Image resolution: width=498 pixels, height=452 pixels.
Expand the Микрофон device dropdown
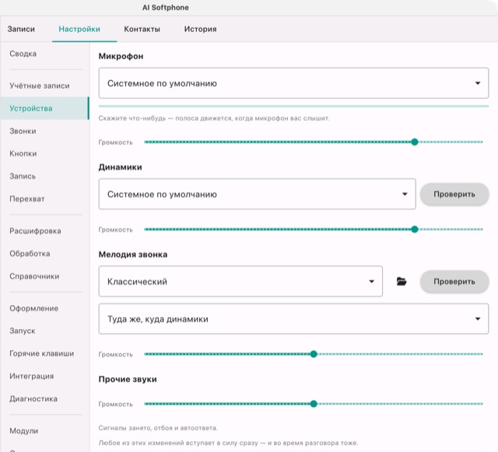(293, 83)
